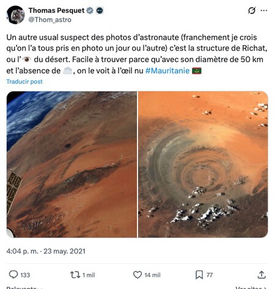Viewport: 275px width, 289px height.
Task: Open the Grok analysis icon
Action: tap(252, 10)
